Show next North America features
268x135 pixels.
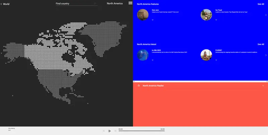[266, 15]
